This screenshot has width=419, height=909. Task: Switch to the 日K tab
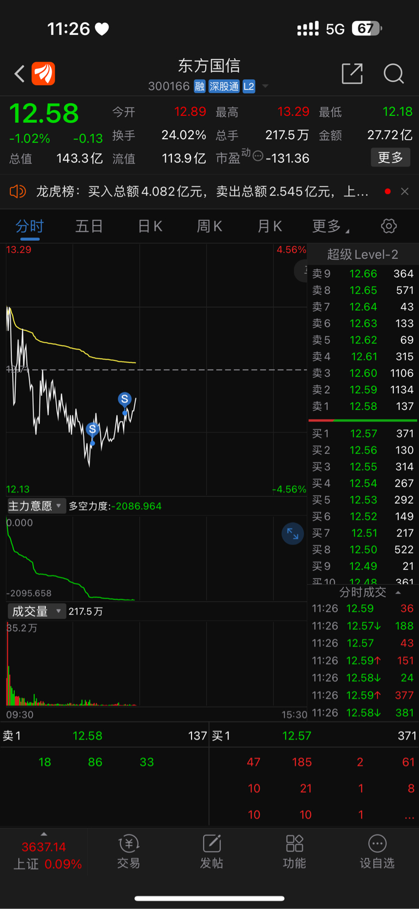pyautogui.click(x=150, y=226)
